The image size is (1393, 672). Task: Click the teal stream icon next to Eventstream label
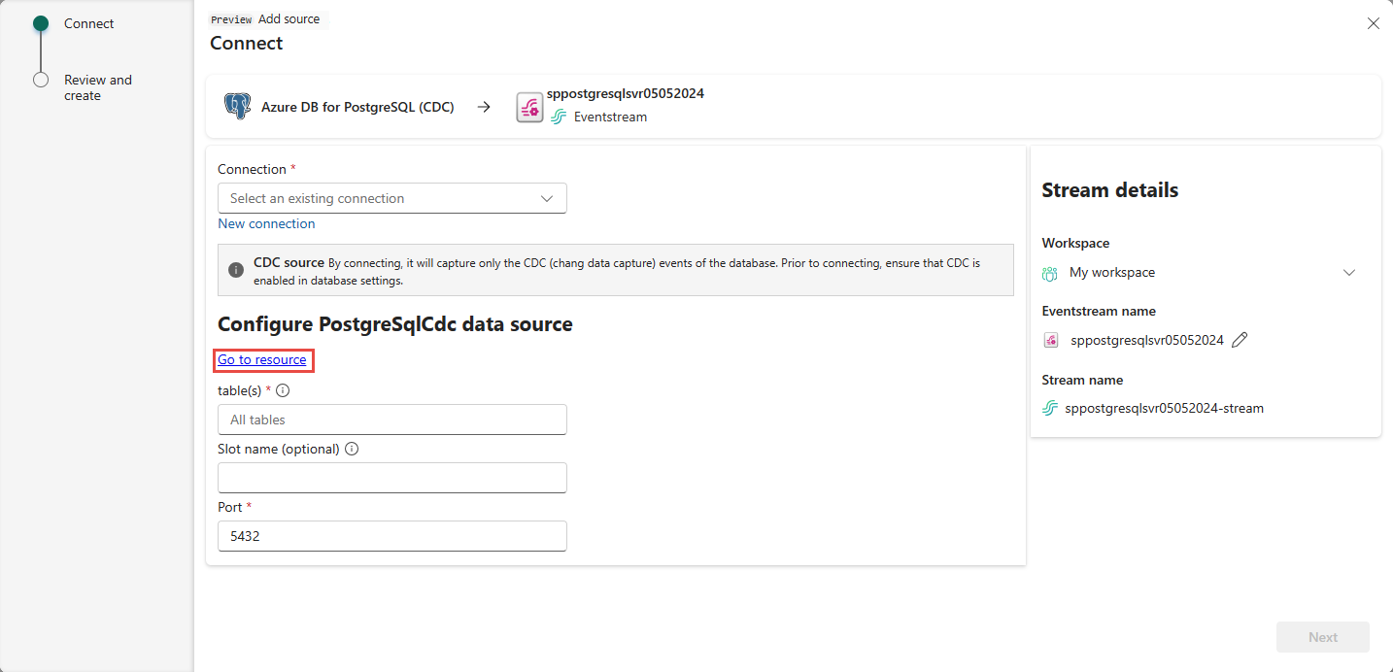(x=559, y=117)
